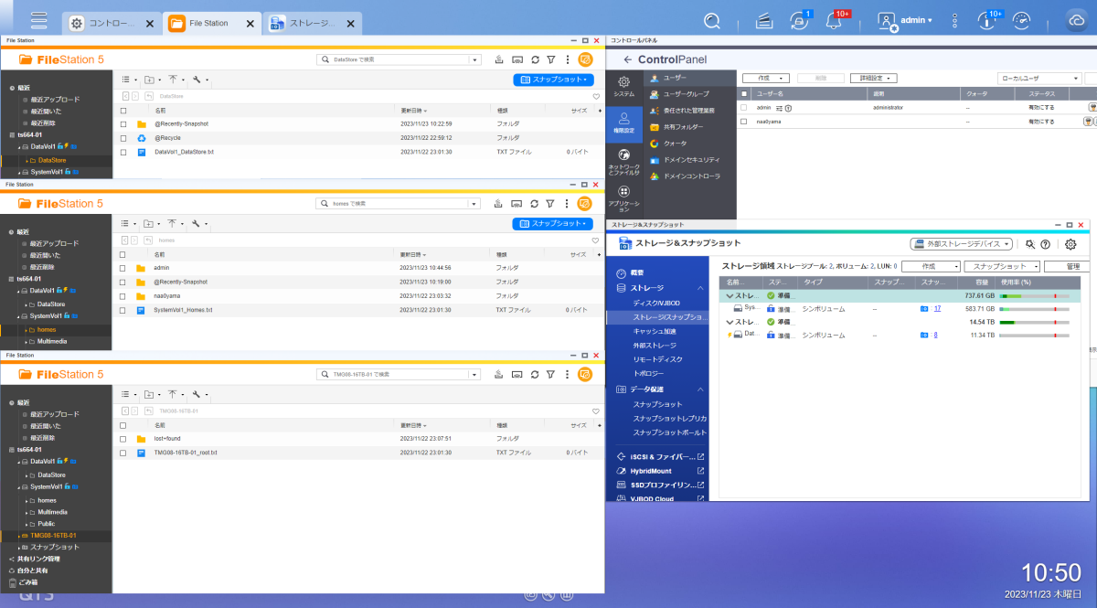Open the event notifications bell icon
1097x608 pixels.
[834, 20]
